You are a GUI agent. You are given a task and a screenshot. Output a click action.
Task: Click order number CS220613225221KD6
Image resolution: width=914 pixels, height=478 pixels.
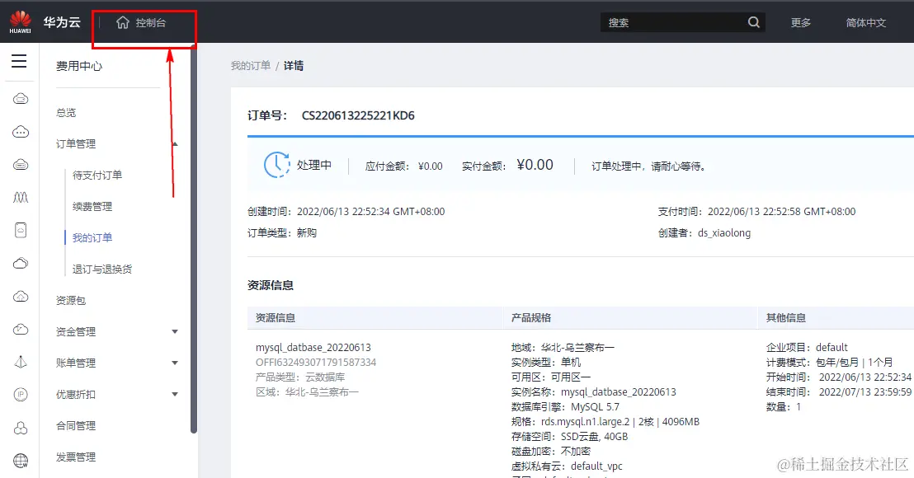click(x=358, y=115)
